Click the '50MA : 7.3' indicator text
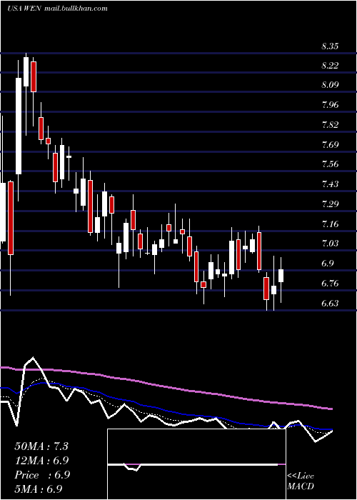357x500 pixels. pos(41,446)
